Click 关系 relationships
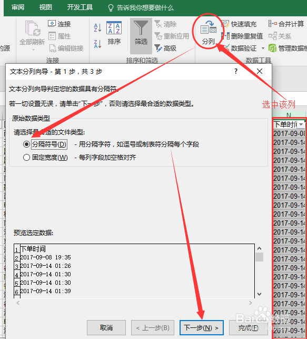This screenshot has height=339, width=307. pyautogui.click(x=280, y=36)
